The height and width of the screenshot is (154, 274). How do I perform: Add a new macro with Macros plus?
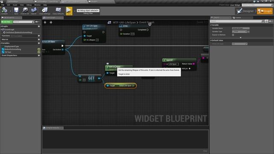39,39
